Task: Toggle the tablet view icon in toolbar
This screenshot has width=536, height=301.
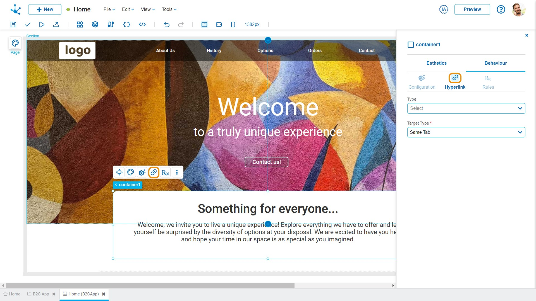Action: 219,24
